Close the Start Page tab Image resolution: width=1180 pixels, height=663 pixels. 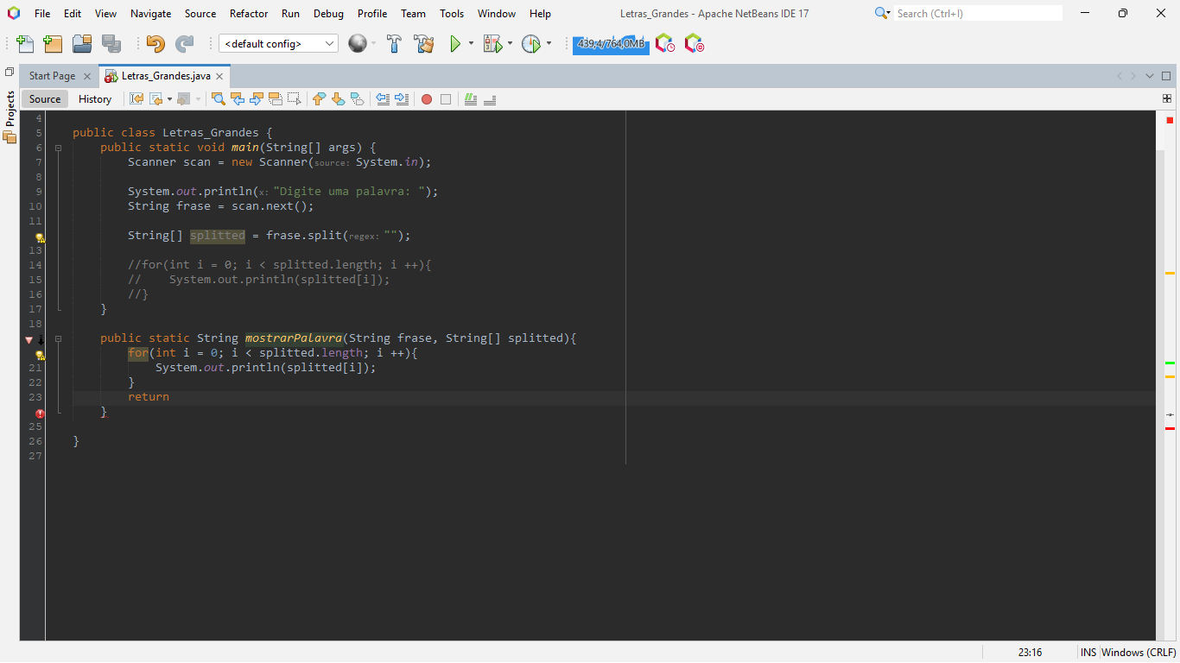point(86,76)
